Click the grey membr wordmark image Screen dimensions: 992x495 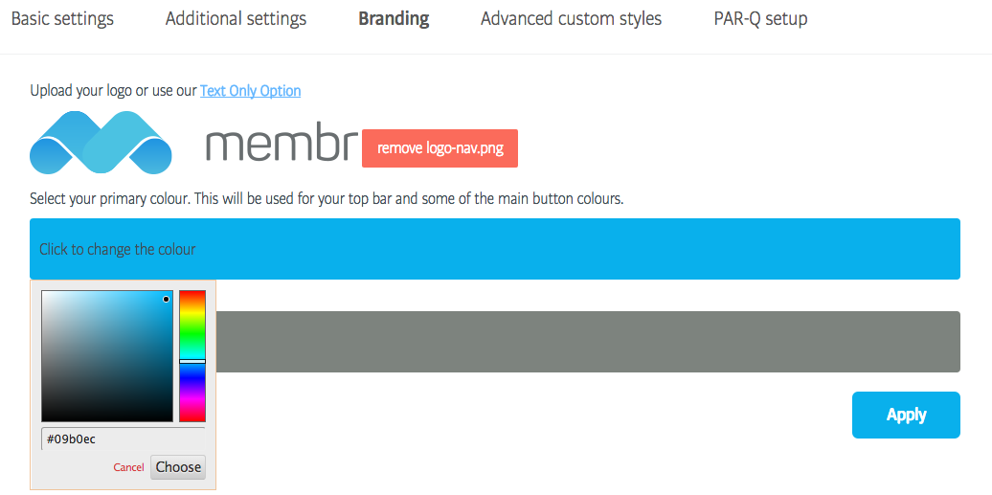pyautogui.click(x=282, y=145)
